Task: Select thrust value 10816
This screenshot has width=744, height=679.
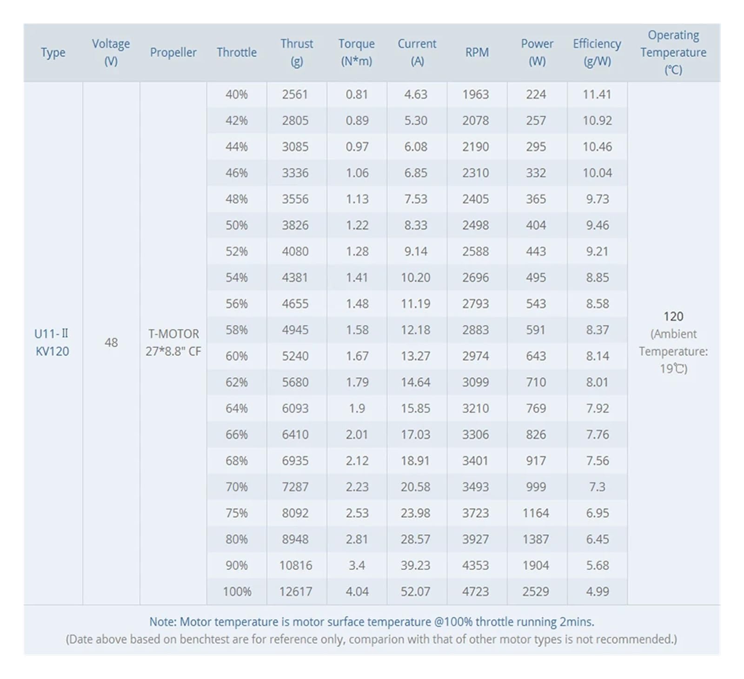Action: (296, 565)
